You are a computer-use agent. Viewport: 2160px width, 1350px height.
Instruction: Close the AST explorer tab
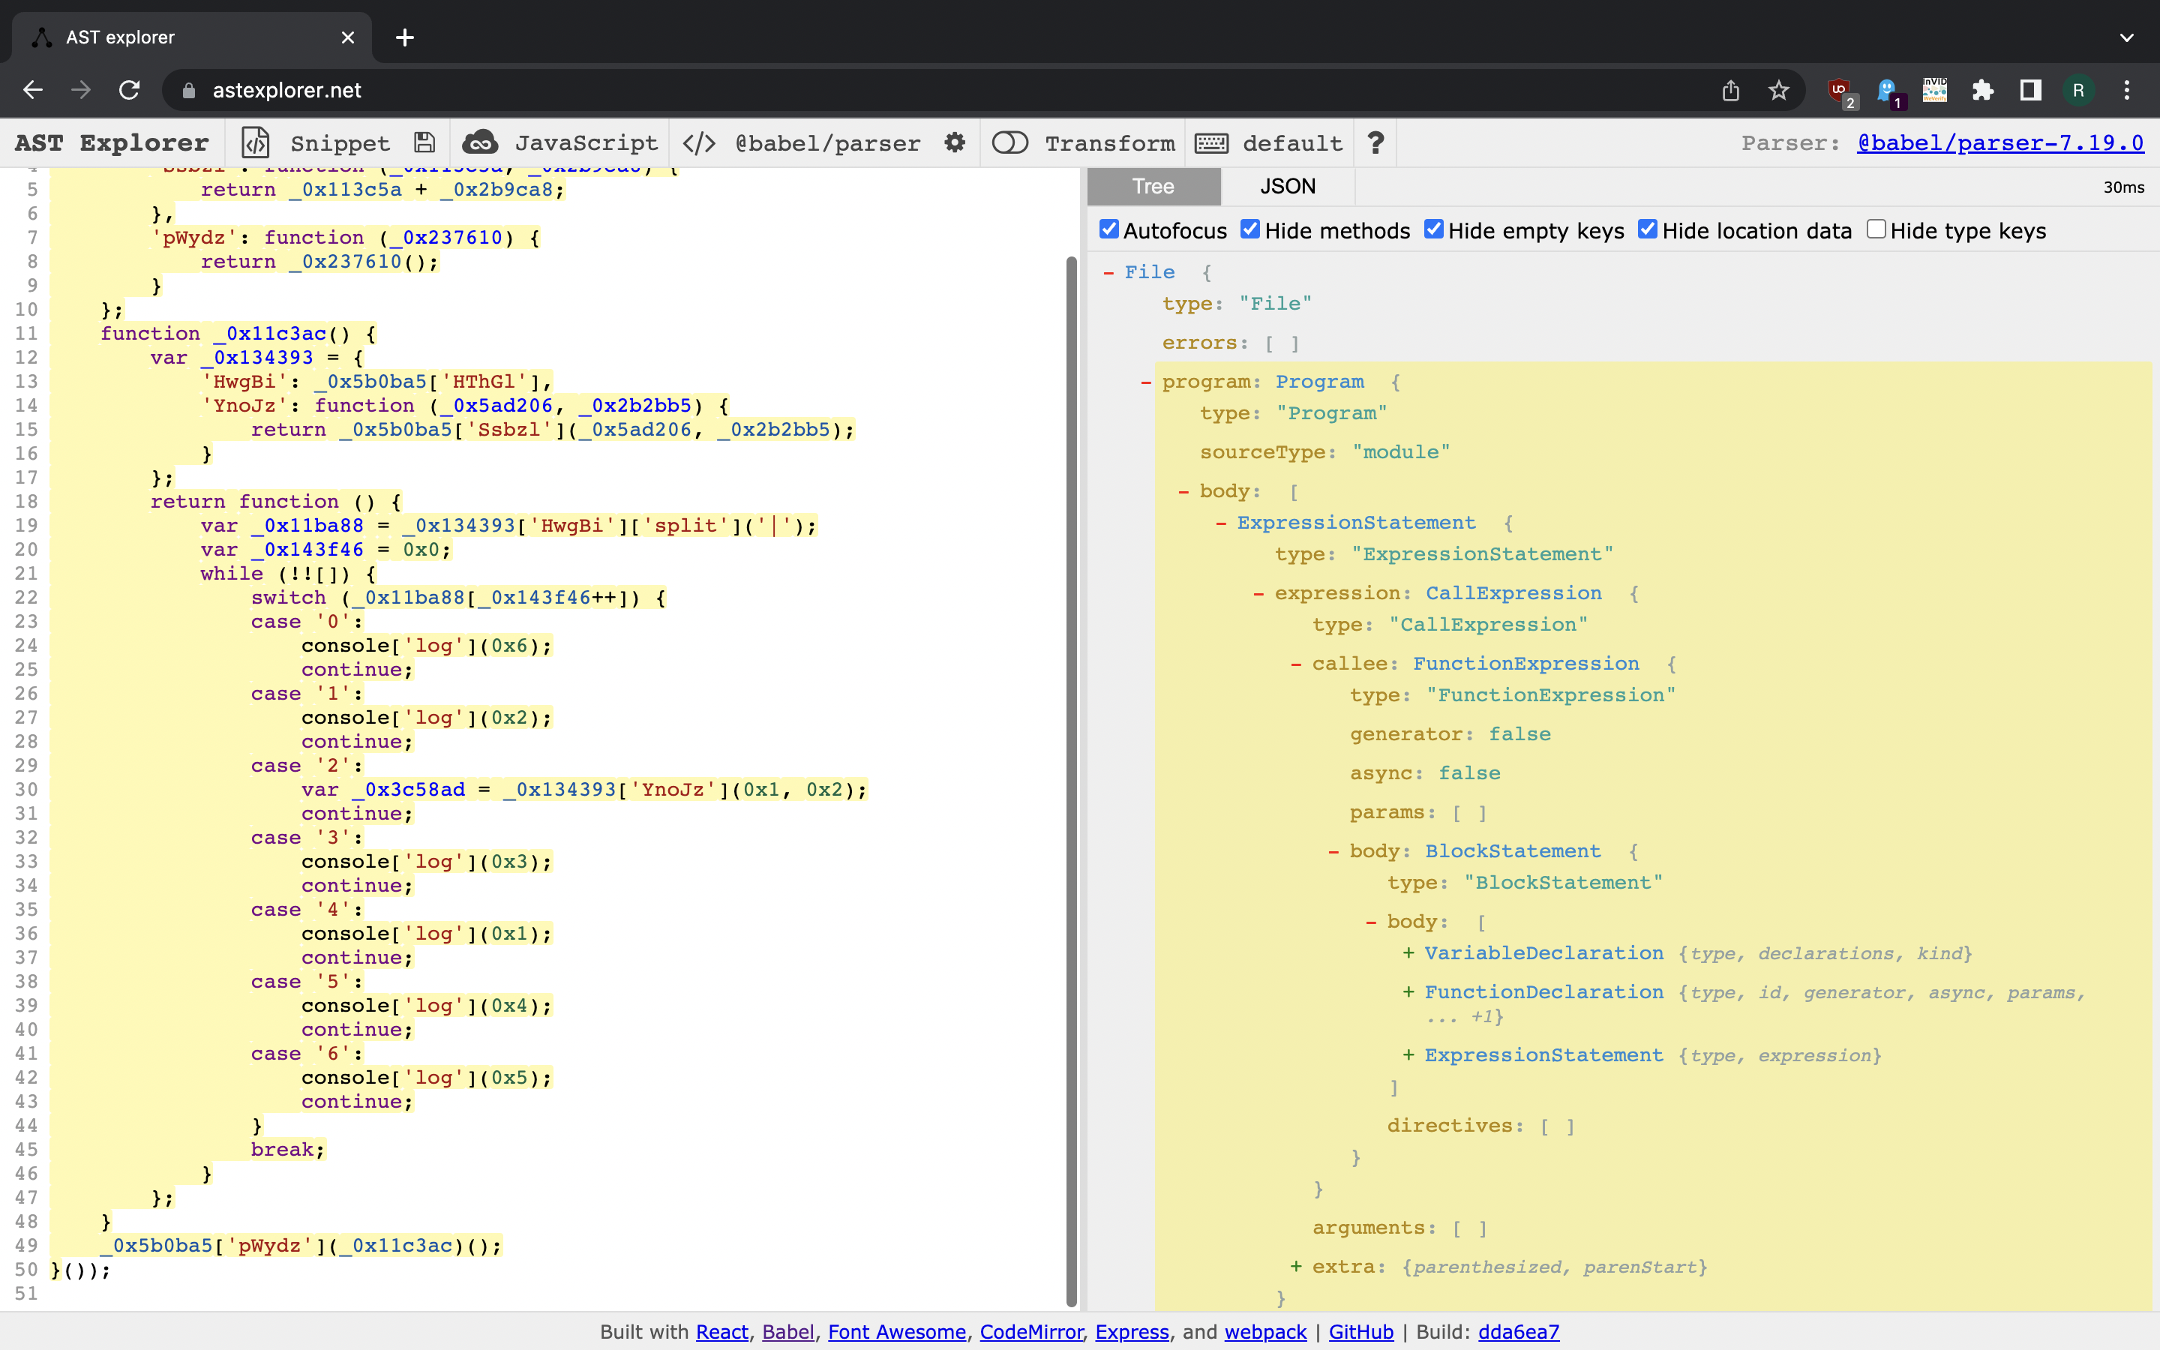point(348,37)
